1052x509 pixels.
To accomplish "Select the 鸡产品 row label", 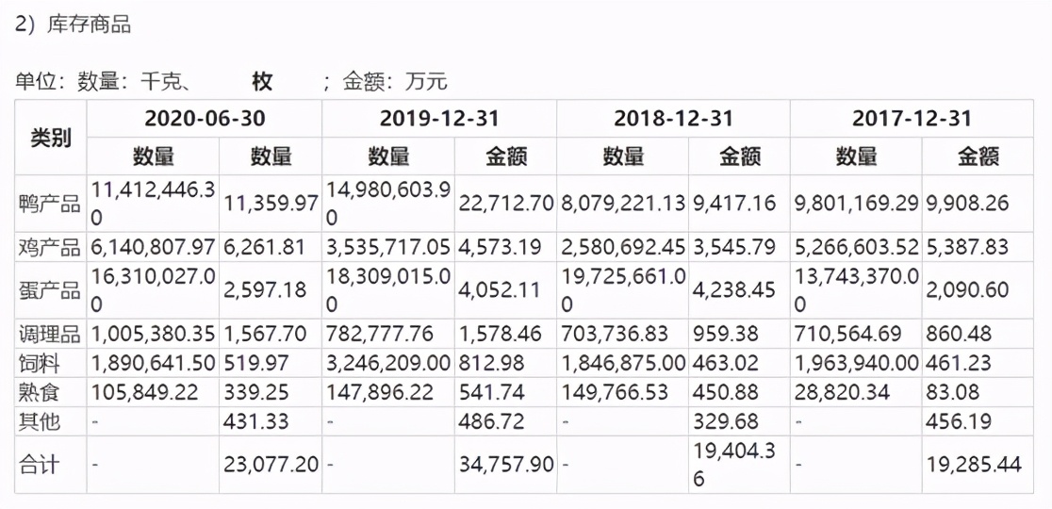I will pyautogui.click(x=51, y=247).
